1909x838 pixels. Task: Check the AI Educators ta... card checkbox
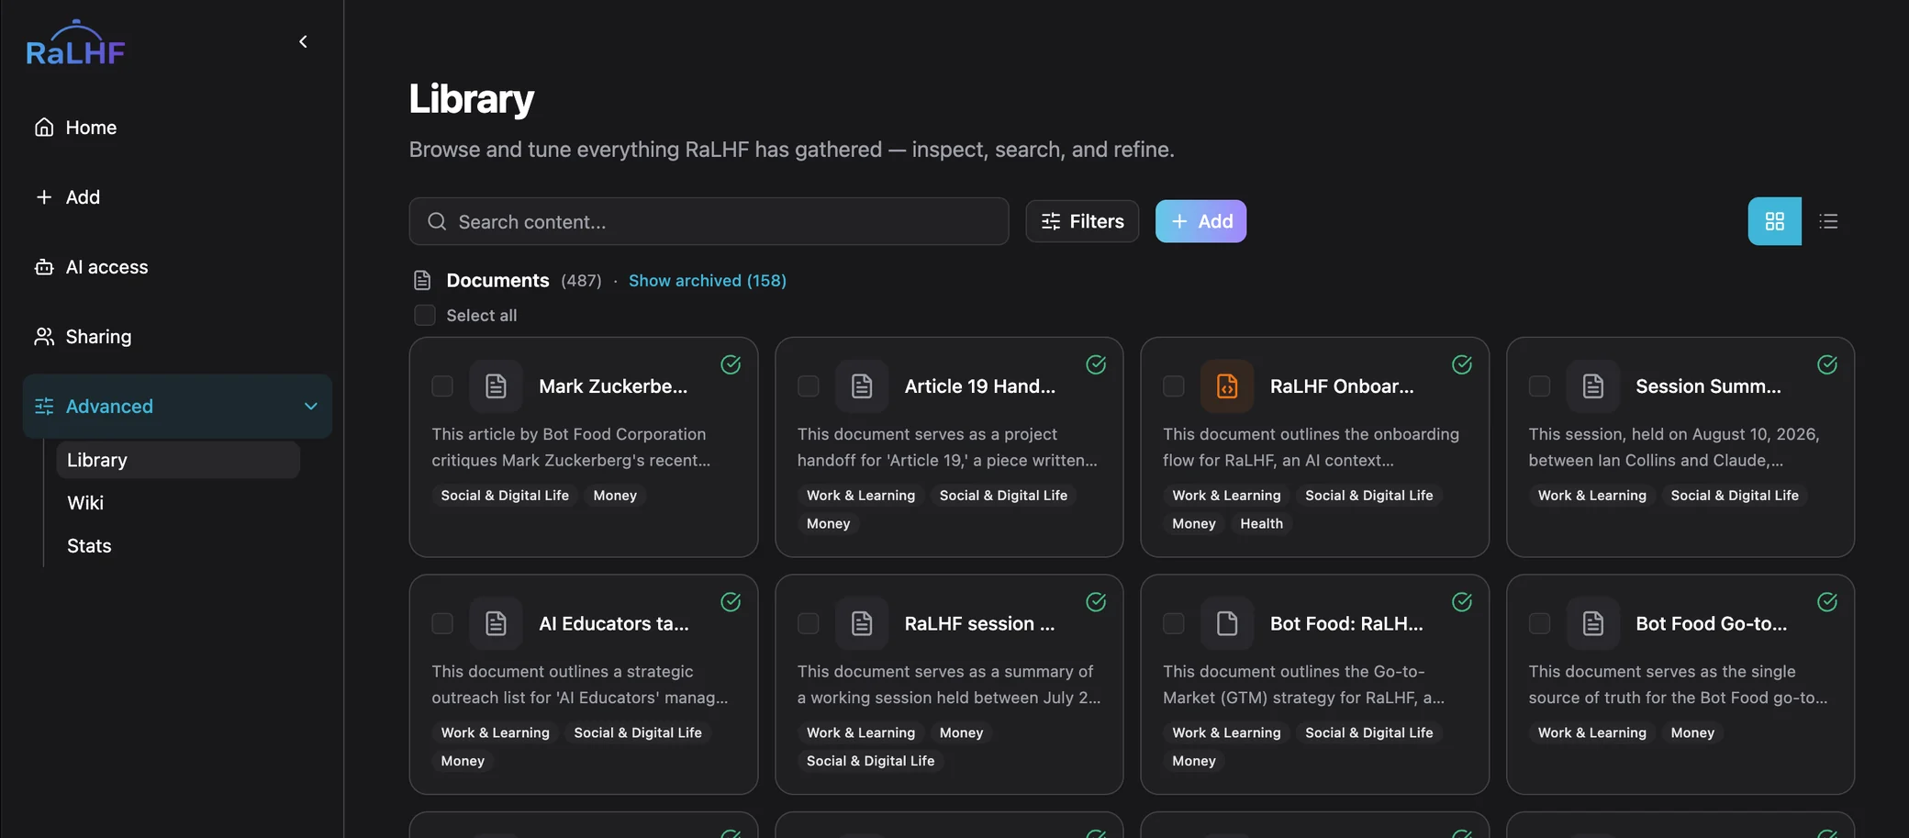(x=442, y=624)
